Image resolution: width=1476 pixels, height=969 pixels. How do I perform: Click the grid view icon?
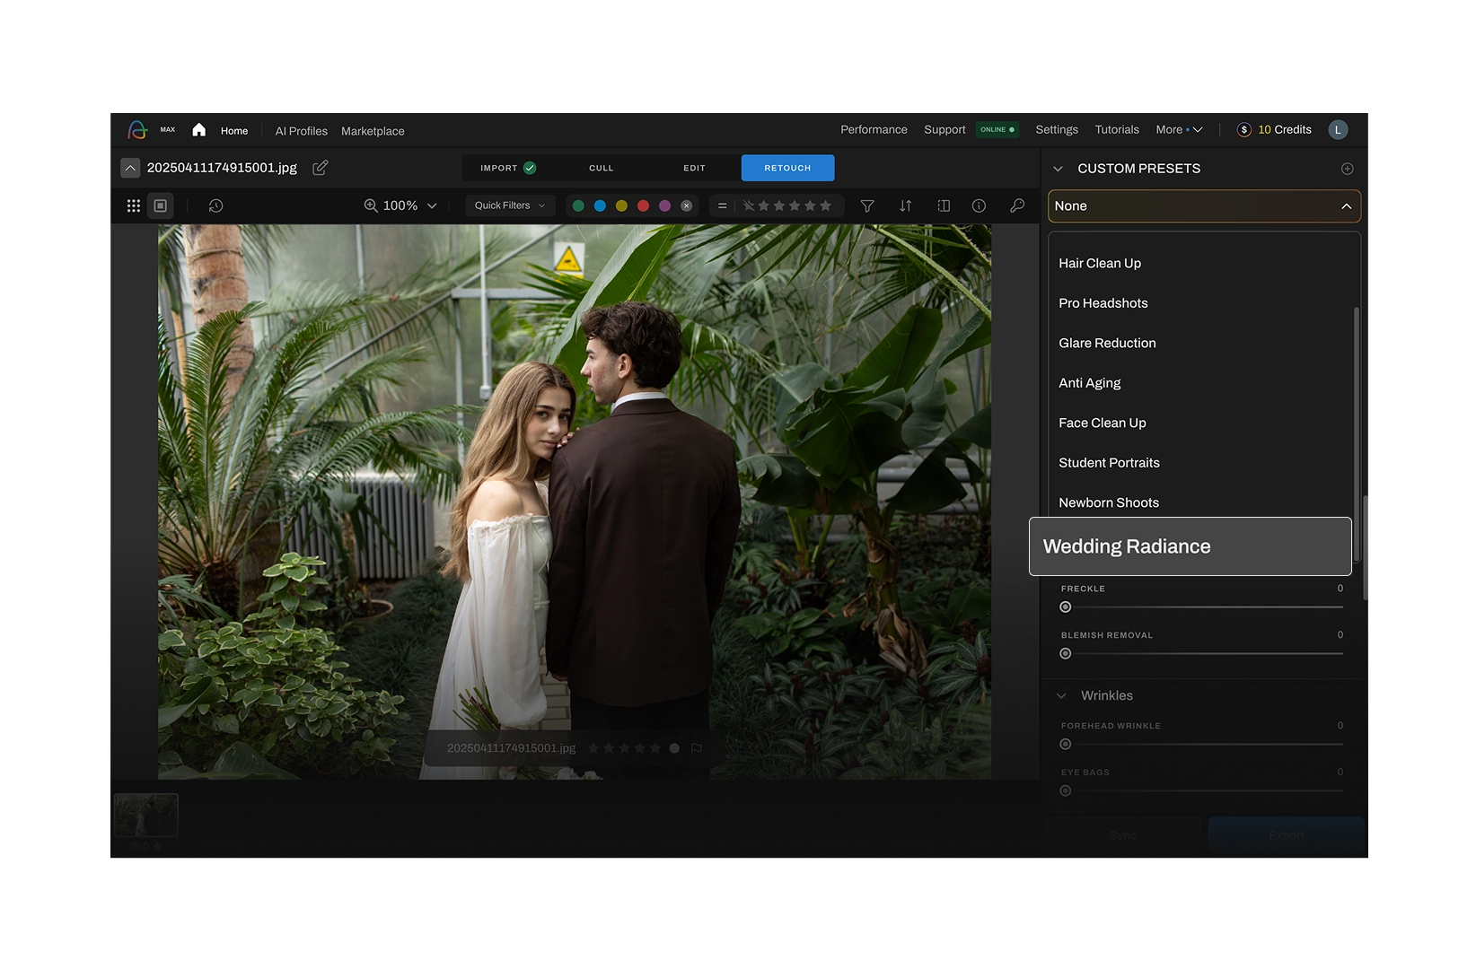click(134, 205)
